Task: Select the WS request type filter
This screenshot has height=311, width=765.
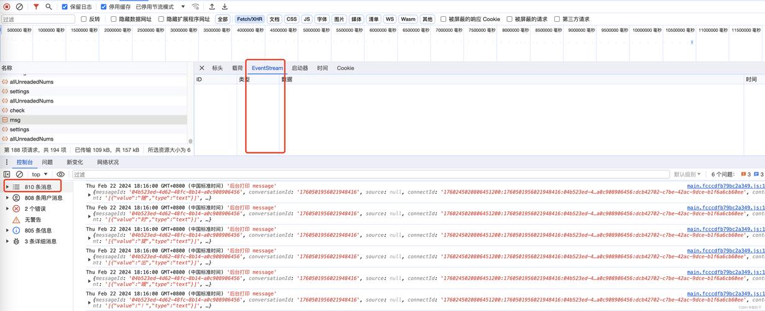Action: point(390,19)
